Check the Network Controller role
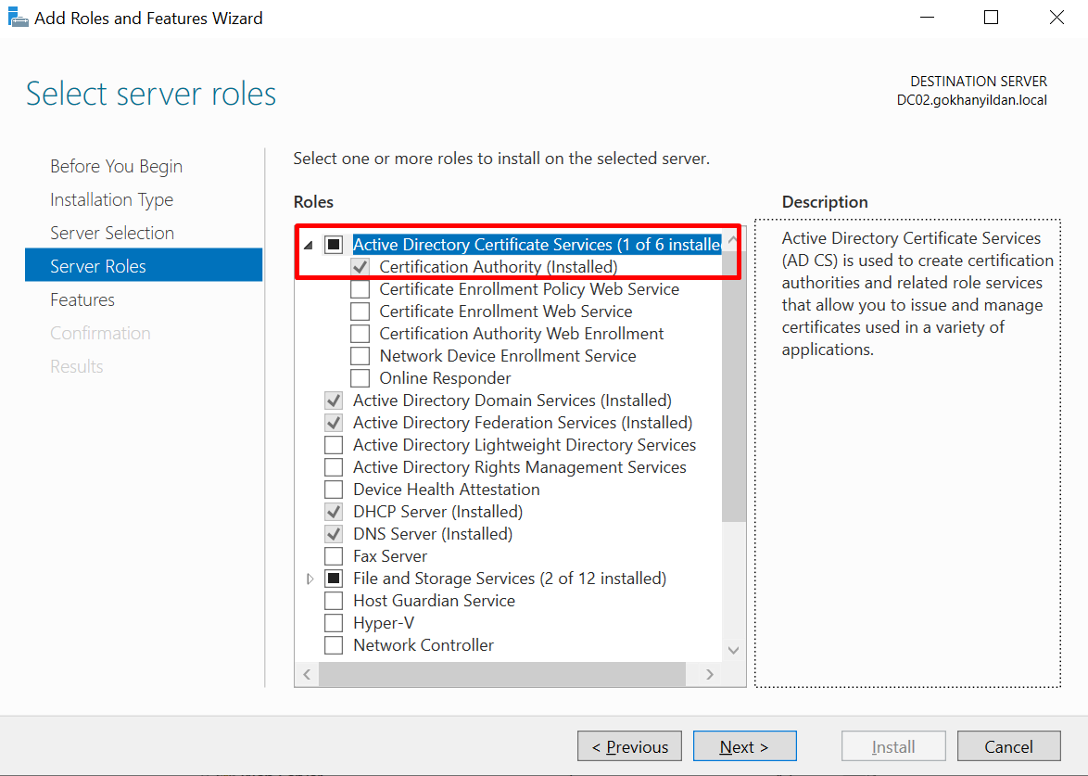The width and height of the screenshot is (1088, 776). click(x=334, y=645)
